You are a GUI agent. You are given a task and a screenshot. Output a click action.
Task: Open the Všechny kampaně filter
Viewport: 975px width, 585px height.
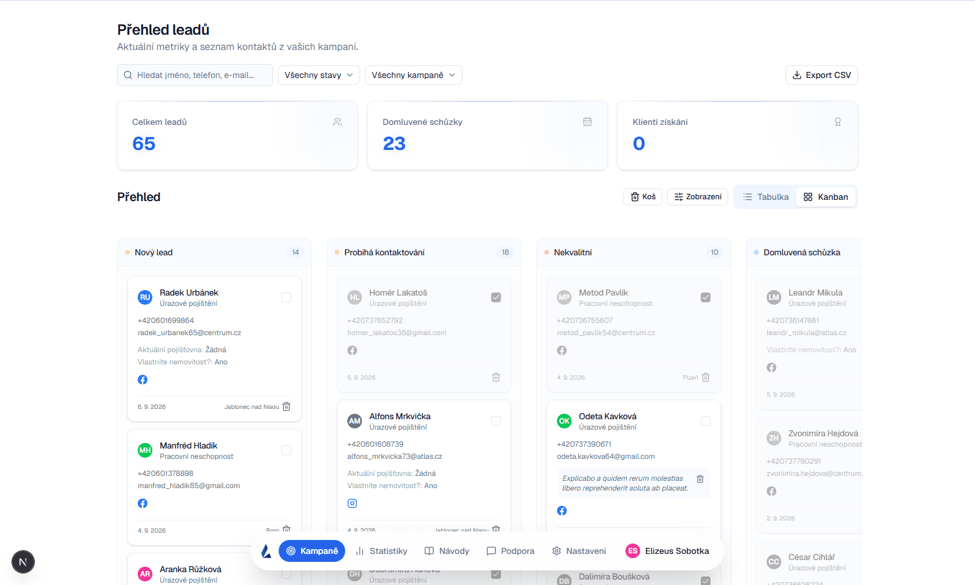click(414, 75)
